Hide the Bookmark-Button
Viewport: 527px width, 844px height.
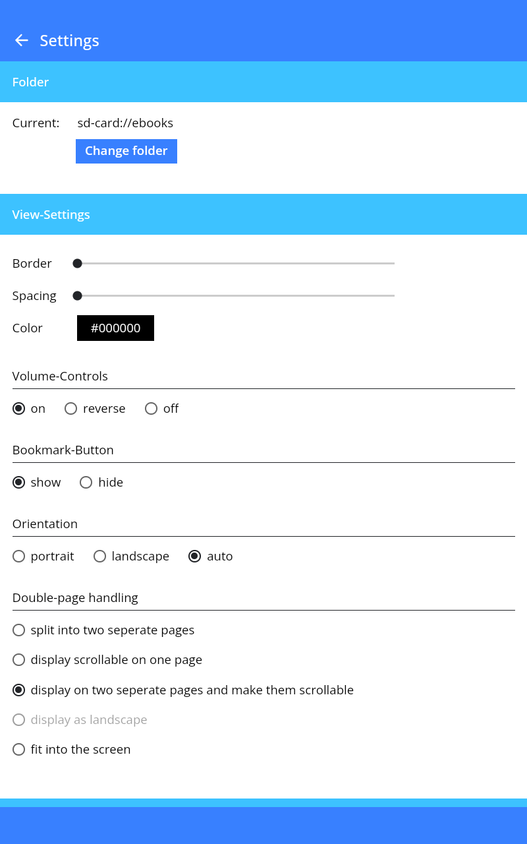click(86, 482)
